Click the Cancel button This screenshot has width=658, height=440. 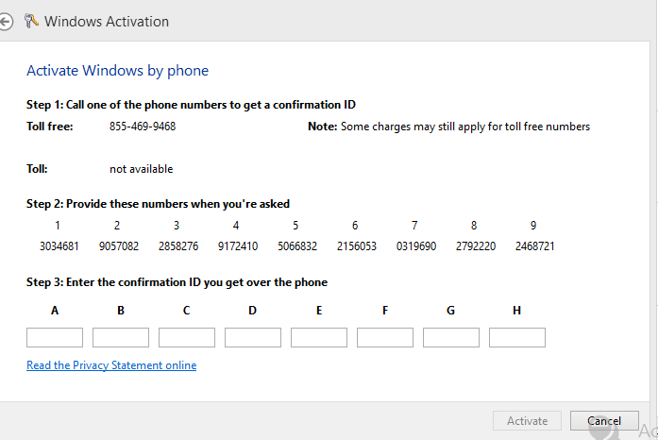[604, 421]
